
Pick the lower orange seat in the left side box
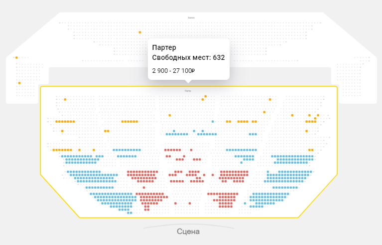(19, 83)
